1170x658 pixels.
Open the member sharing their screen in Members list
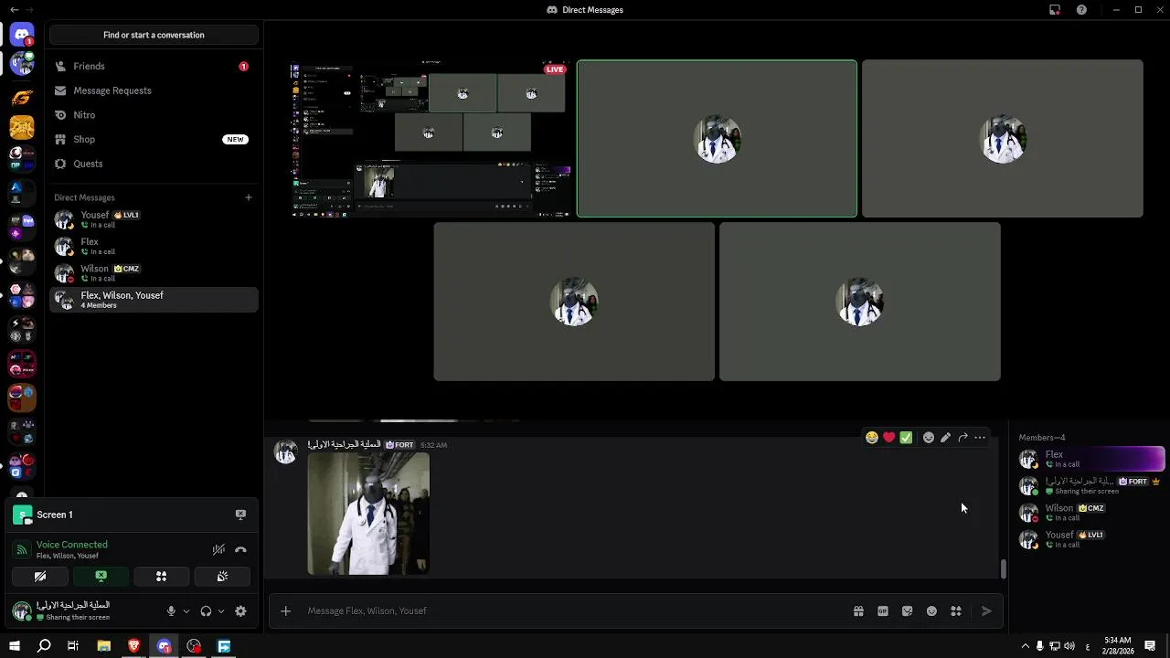coord(1091,485)
